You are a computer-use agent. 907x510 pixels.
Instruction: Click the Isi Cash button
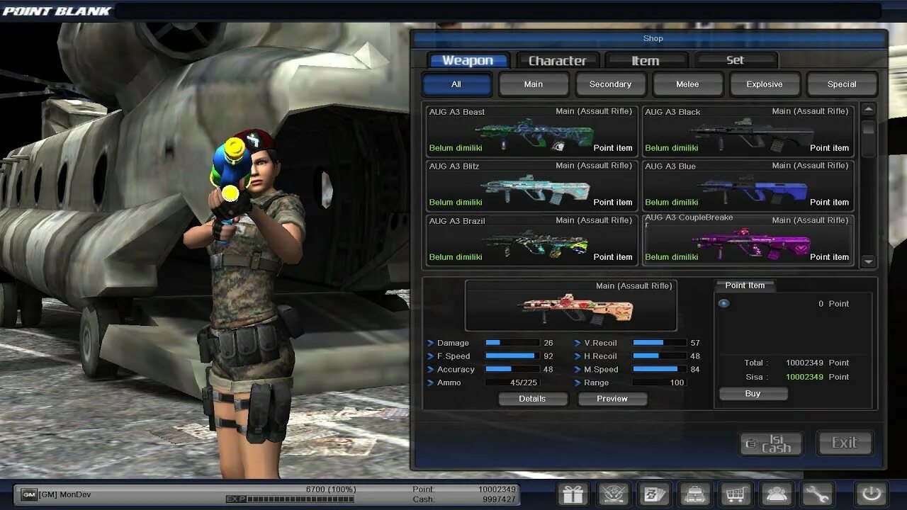point(771,443)
